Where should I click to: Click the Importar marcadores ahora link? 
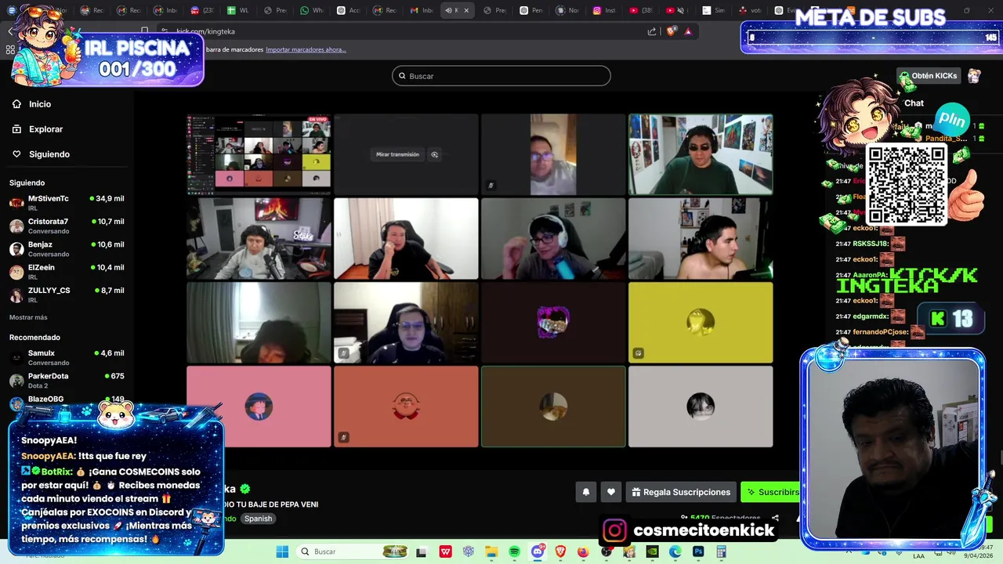306,49
